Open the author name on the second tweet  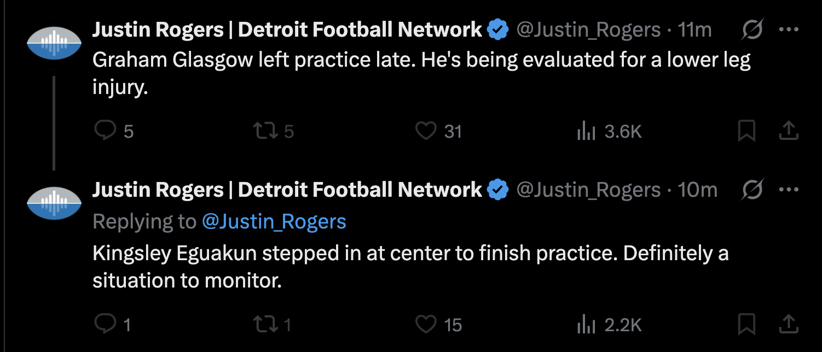pos(287,190)
